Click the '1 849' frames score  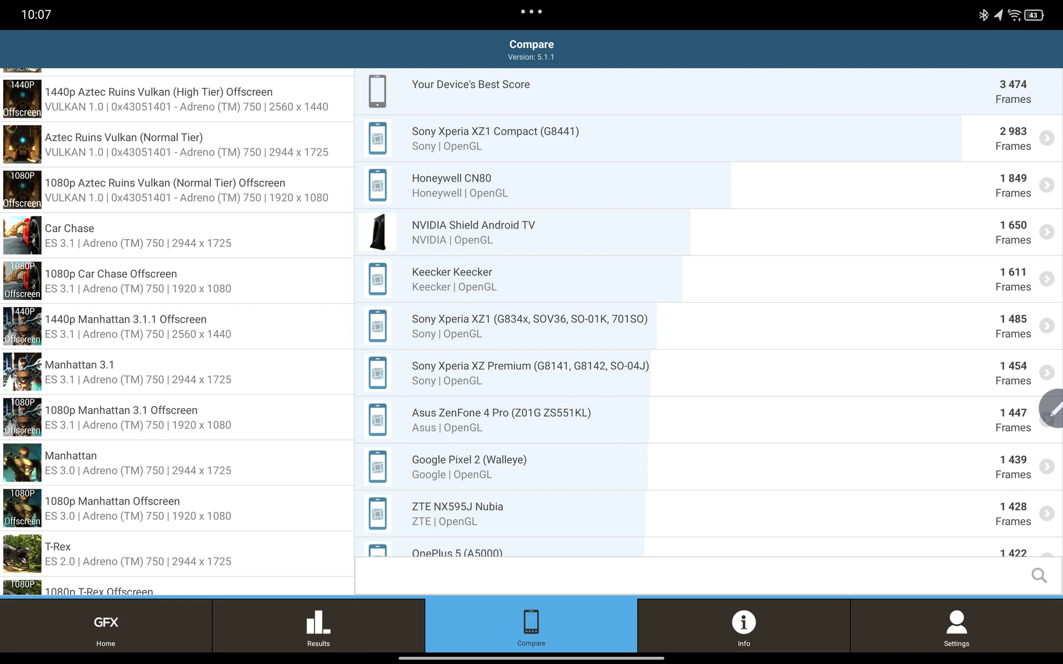(x=1013, y=178)
